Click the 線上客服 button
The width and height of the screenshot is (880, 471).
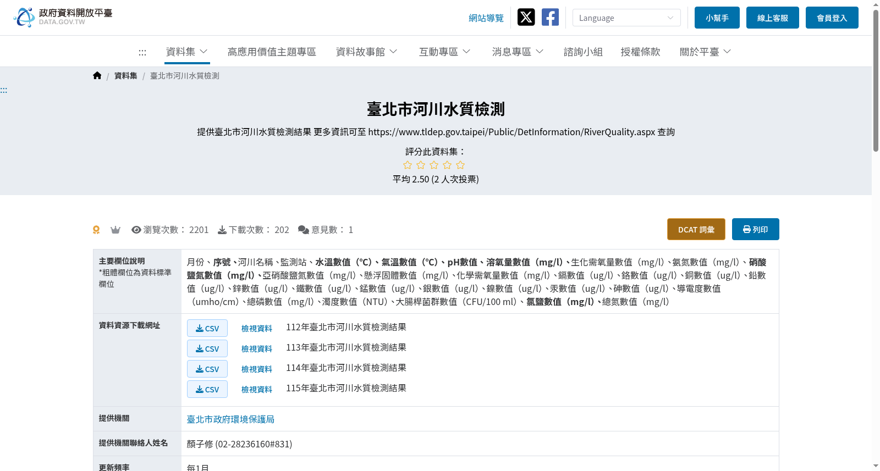[x=773, y=18]
